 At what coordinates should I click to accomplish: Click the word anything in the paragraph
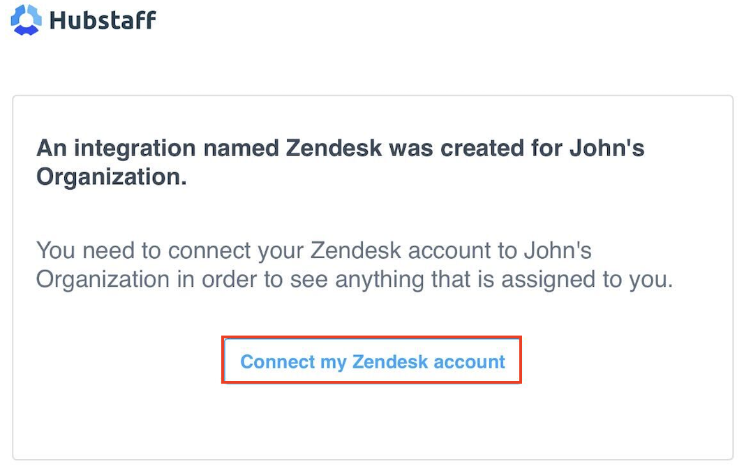click(x=380, y=280)
